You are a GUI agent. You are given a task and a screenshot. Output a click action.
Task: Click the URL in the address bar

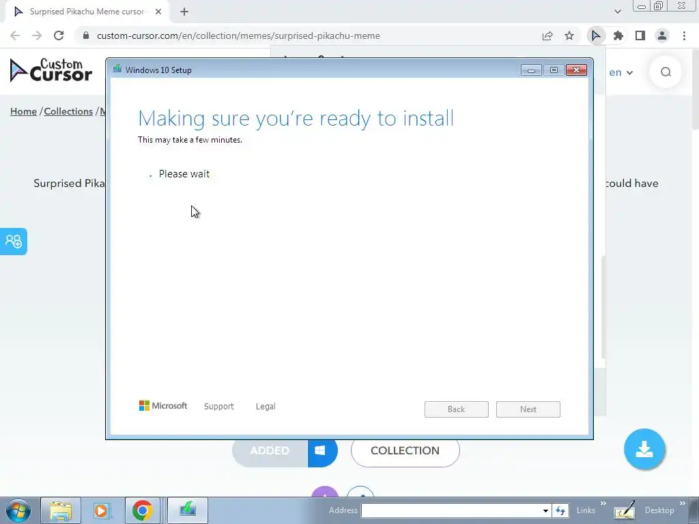coord(238,35)
